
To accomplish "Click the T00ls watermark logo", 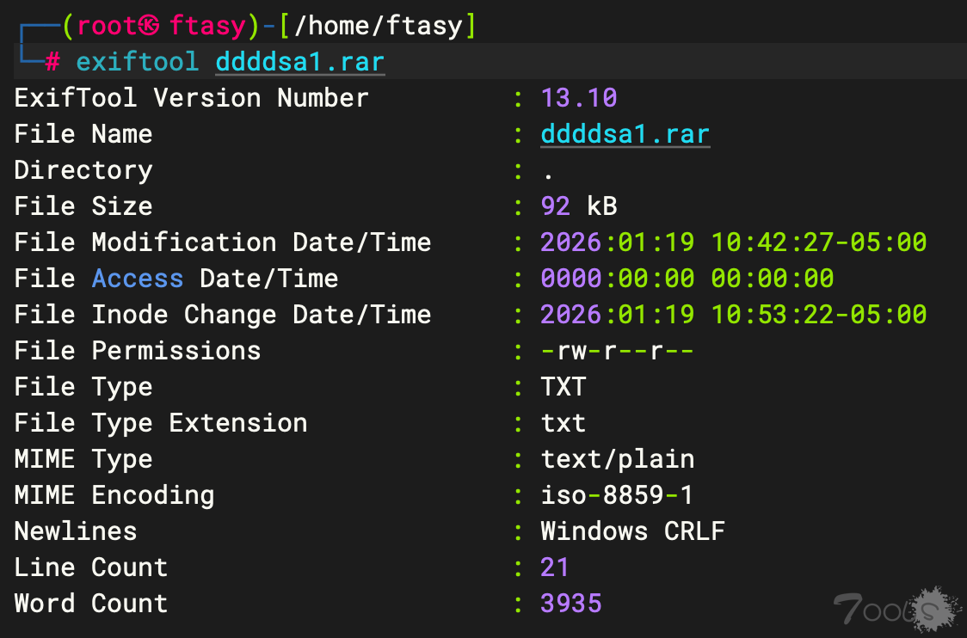I will pos(896,608).
